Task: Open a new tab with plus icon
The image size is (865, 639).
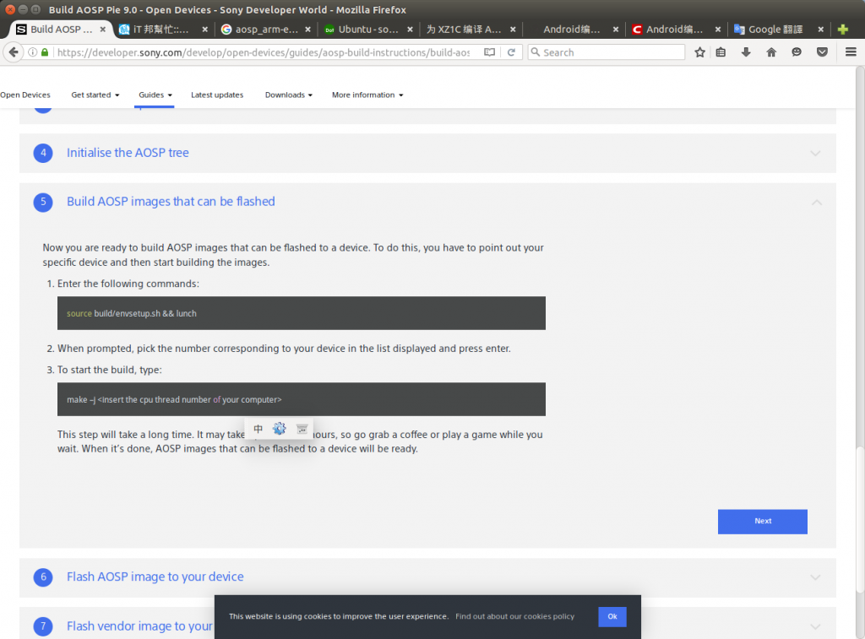Action: tap(843, 30)
